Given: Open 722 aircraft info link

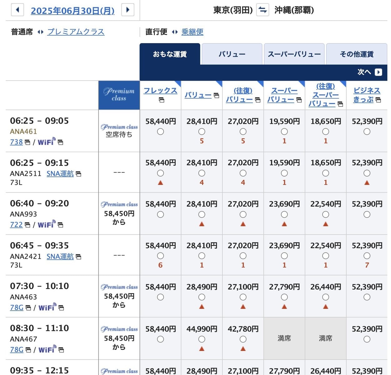Looking at the screenshot, I should [16, 224].
